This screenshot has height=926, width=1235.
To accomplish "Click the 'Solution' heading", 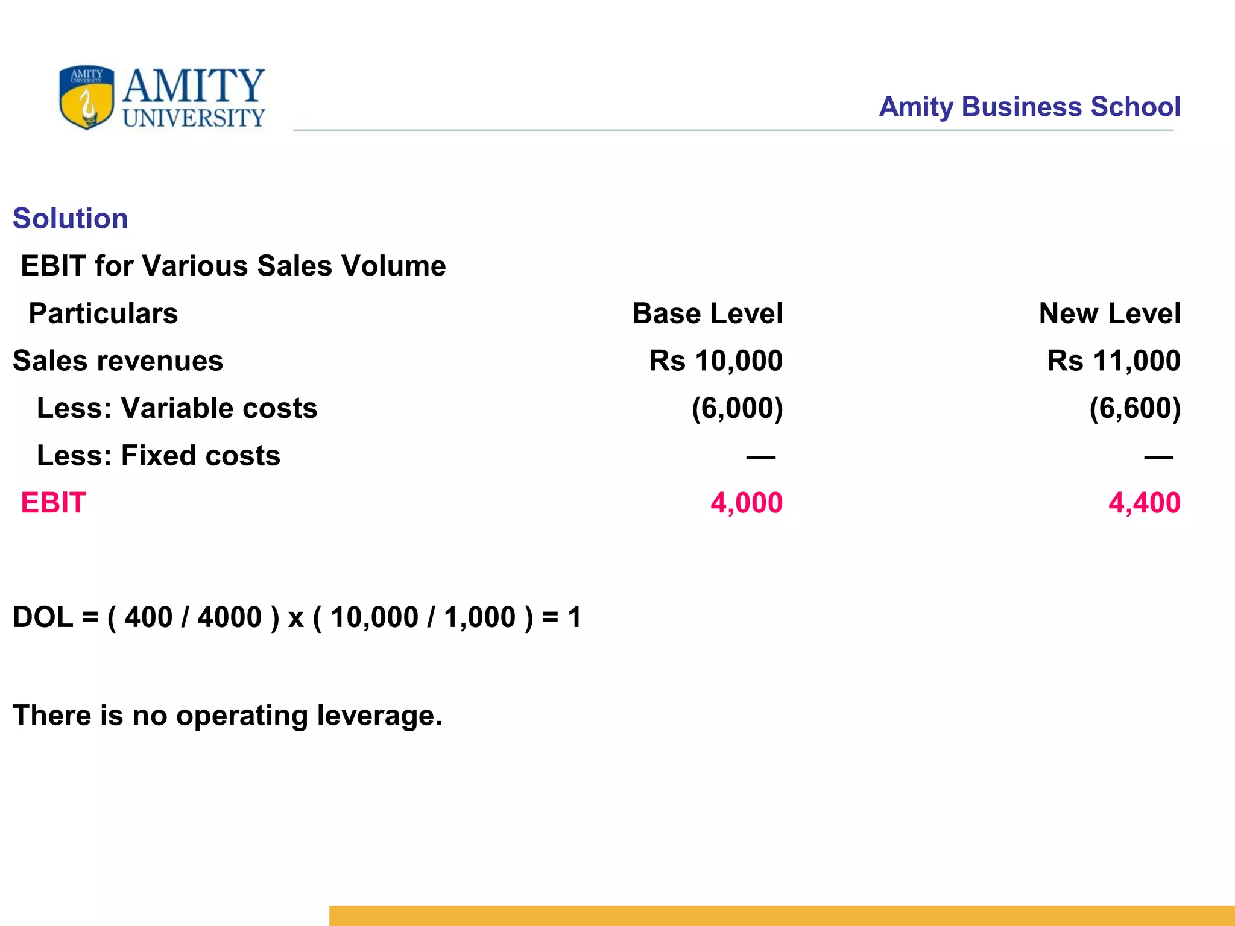I will point(71,218).
